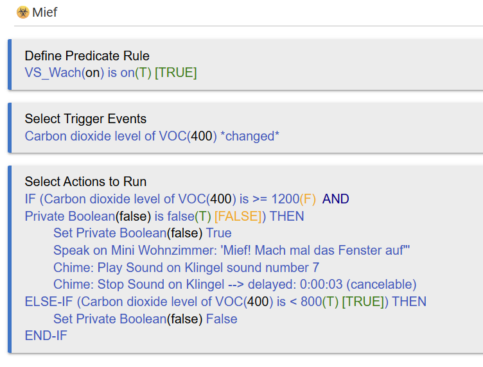Edit the Carbon dioxide changed trigger
The height and width of the screenshot is (367, 483).
tap(152, 135)
